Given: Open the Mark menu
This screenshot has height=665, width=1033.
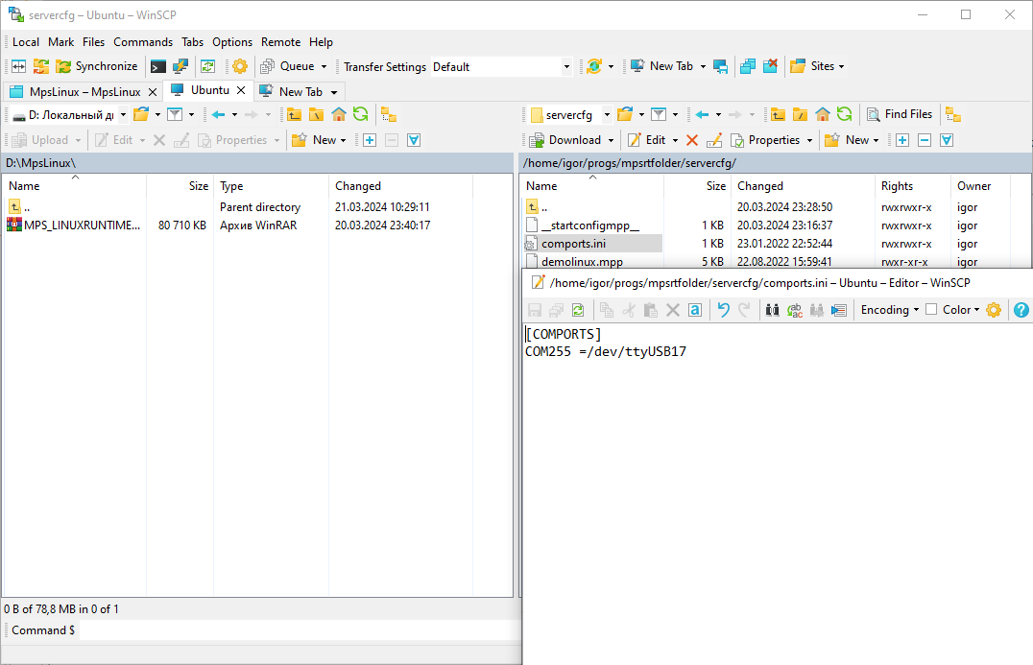Looking at the screenshot, I should pyautogui.click(x=61, y=42).
